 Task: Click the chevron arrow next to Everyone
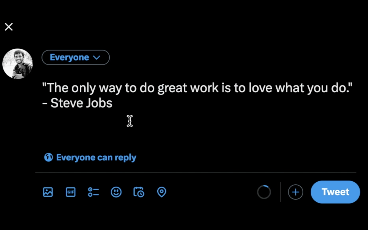(x=97, y=57)
